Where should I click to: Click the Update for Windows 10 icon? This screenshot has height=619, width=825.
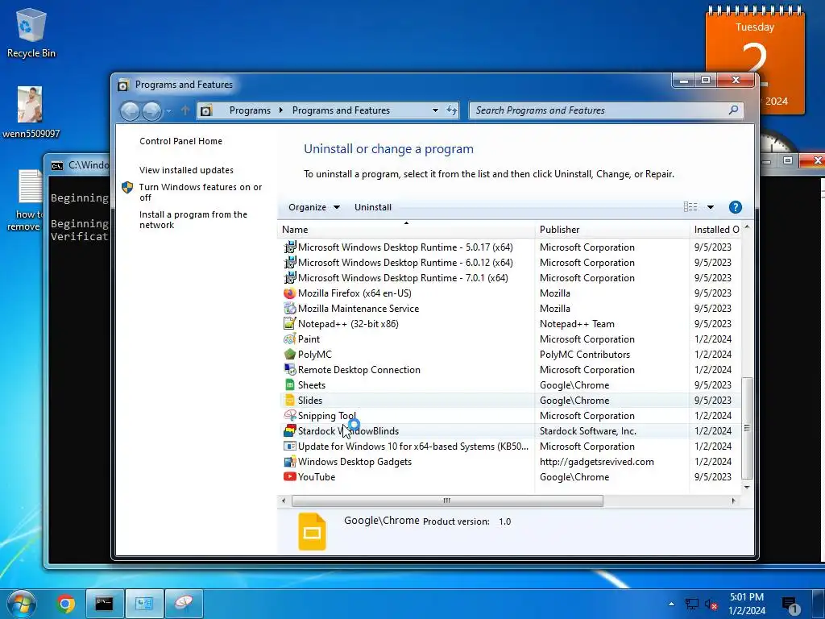click(x=289, y=447)
